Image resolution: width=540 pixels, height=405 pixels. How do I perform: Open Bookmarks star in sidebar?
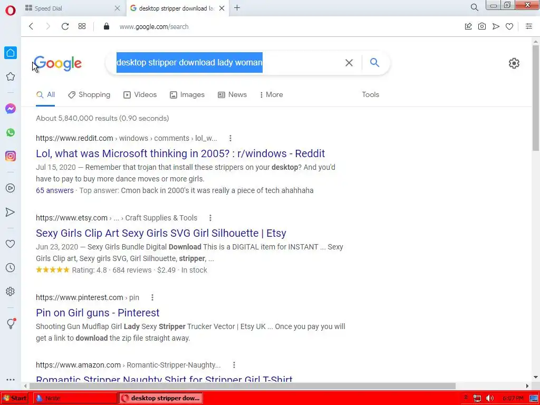11,76
